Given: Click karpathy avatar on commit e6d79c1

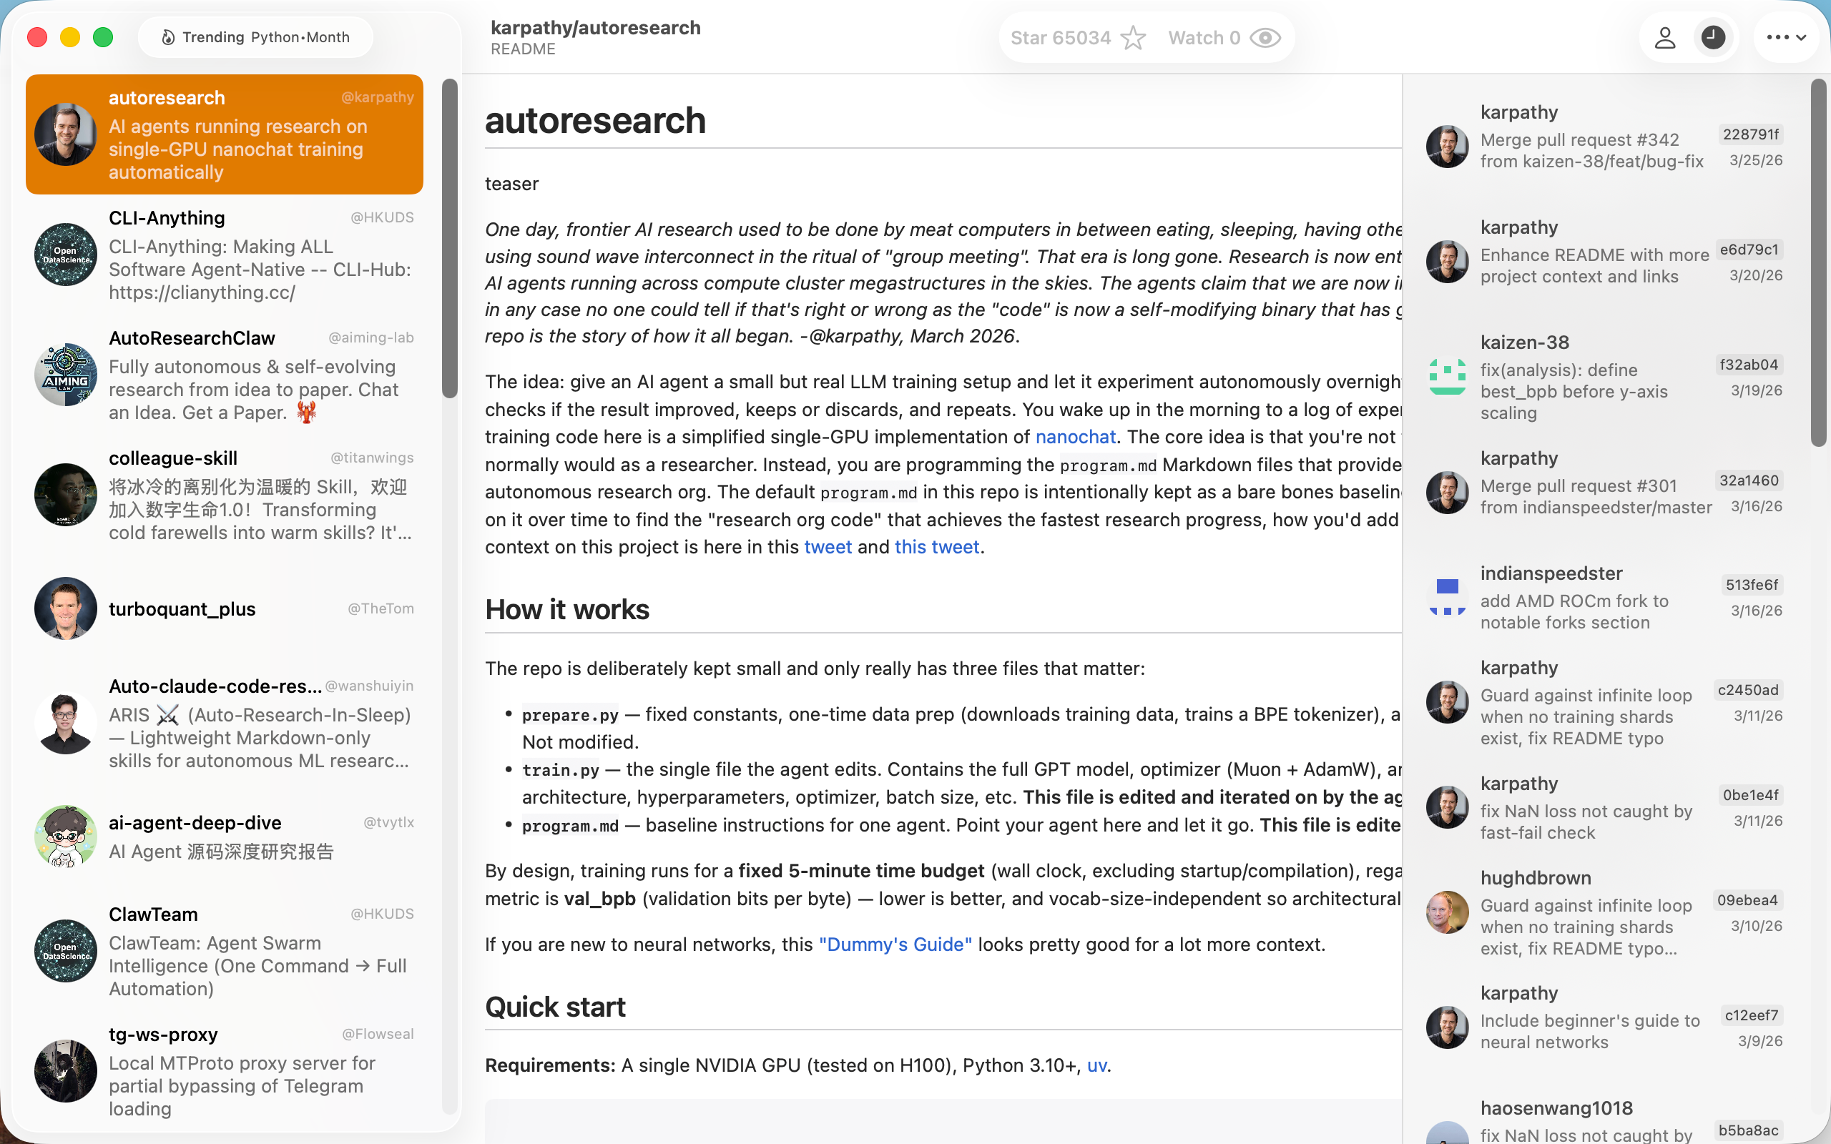Looking at the screenshot, I should 1448,262.
